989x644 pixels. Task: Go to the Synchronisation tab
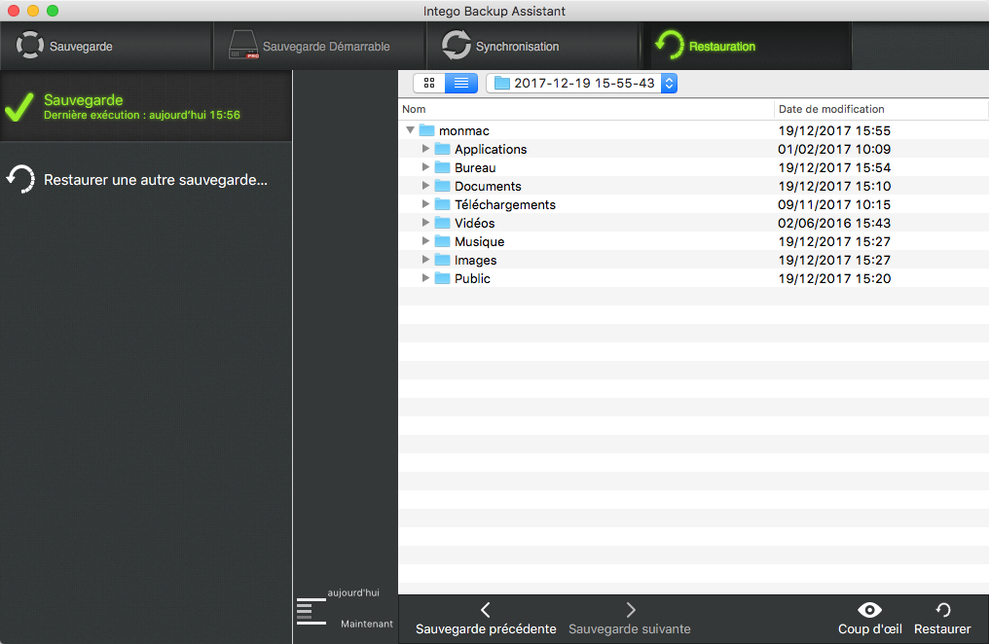tap(533, 46)
